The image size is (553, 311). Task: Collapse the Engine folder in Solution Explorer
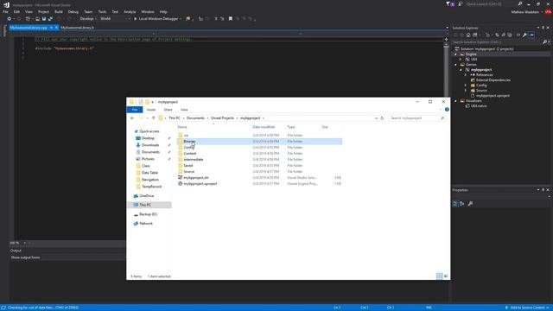(x=455, y=54)
